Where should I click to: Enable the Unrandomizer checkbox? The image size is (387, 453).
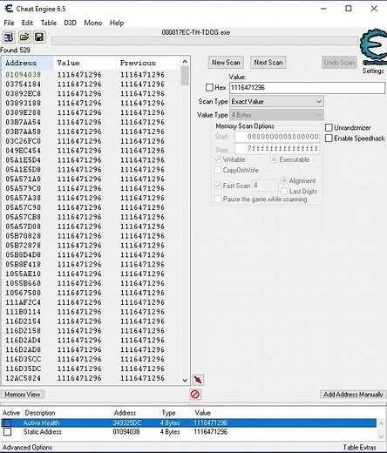coord(329,127)
